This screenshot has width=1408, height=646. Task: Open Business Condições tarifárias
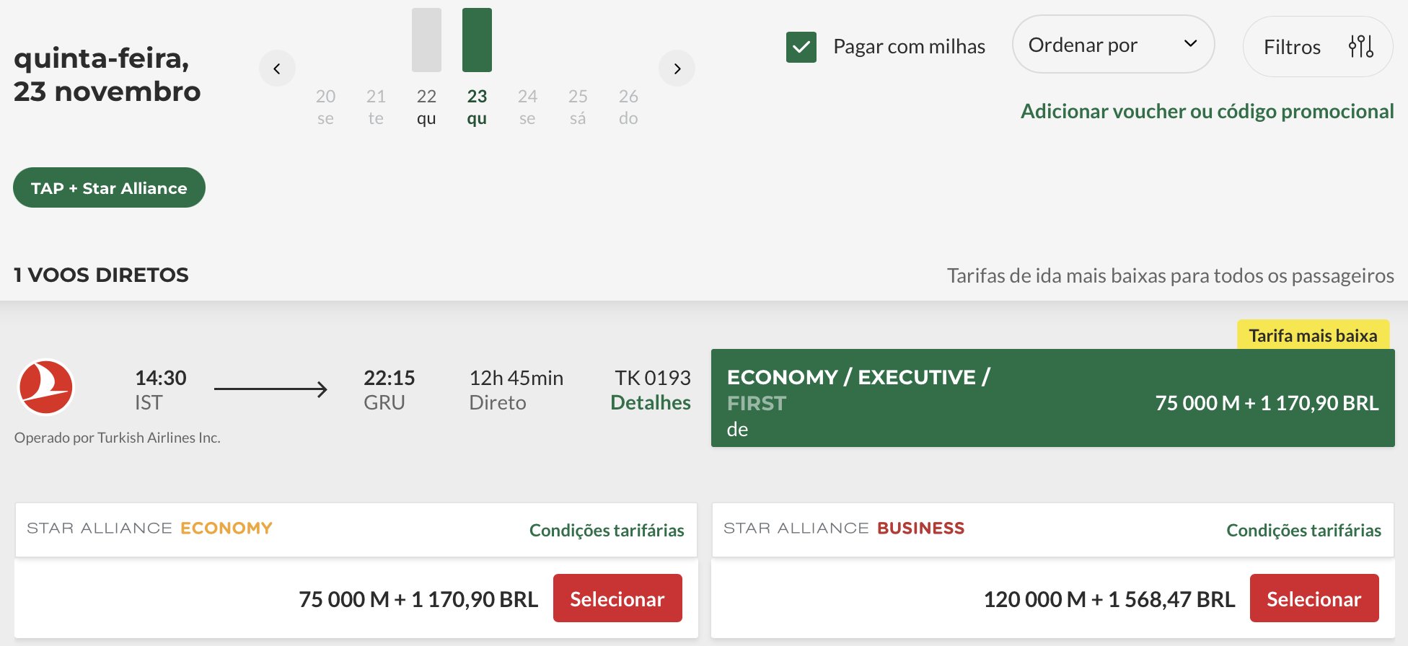click(x=1303, y=531)
